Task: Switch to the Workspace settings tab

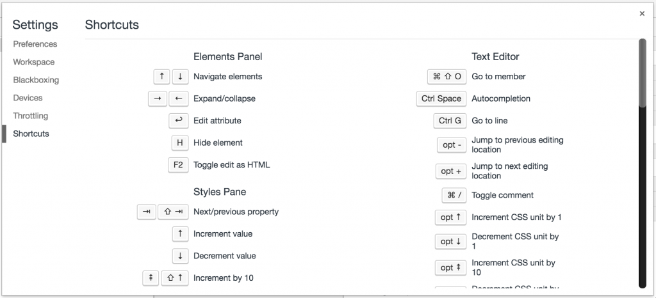Action: coord(34,62)
